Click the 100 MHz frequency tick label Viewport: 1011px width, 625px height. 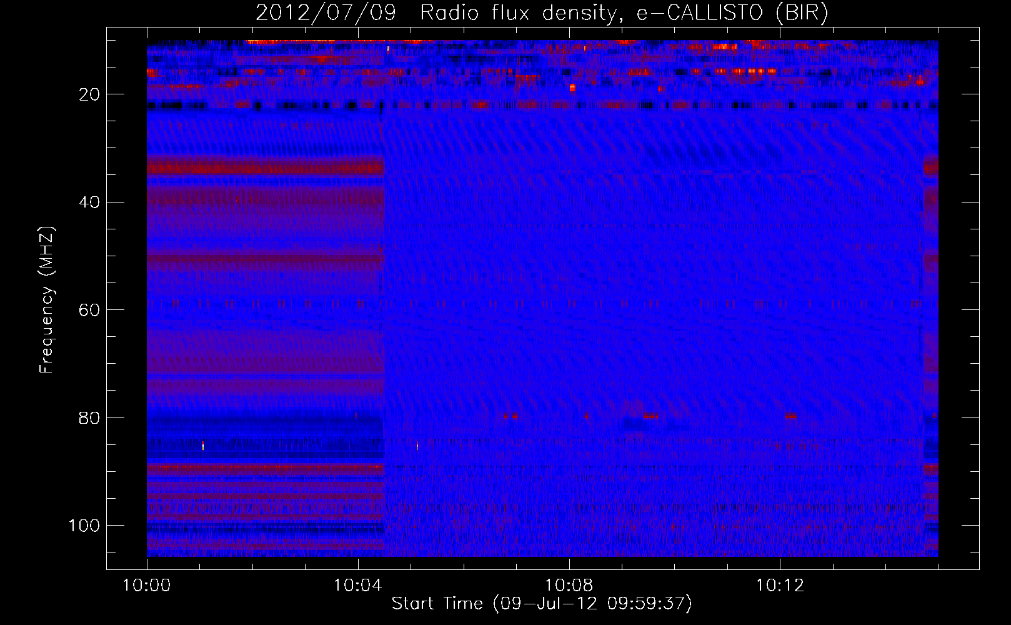(84, 526)
